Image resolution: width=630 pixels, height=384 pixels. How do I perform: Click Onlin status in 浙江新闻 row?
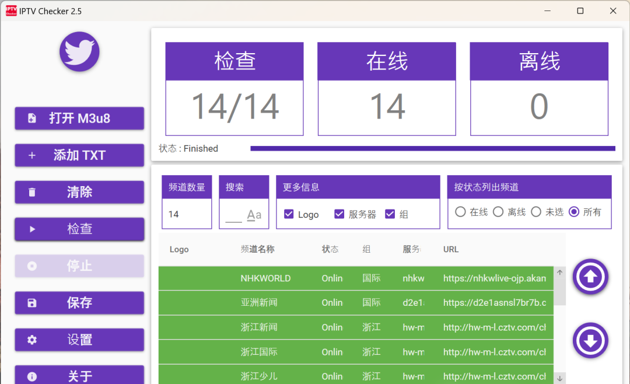tap(332, 327)
